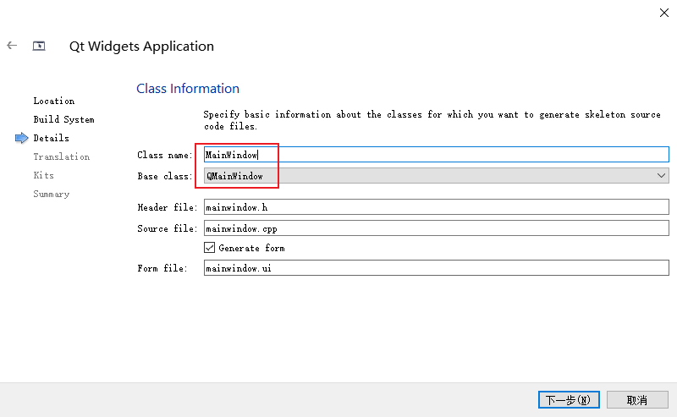
Task: Click the wizard window icon beside title
Action: click(x=39, y=46)
